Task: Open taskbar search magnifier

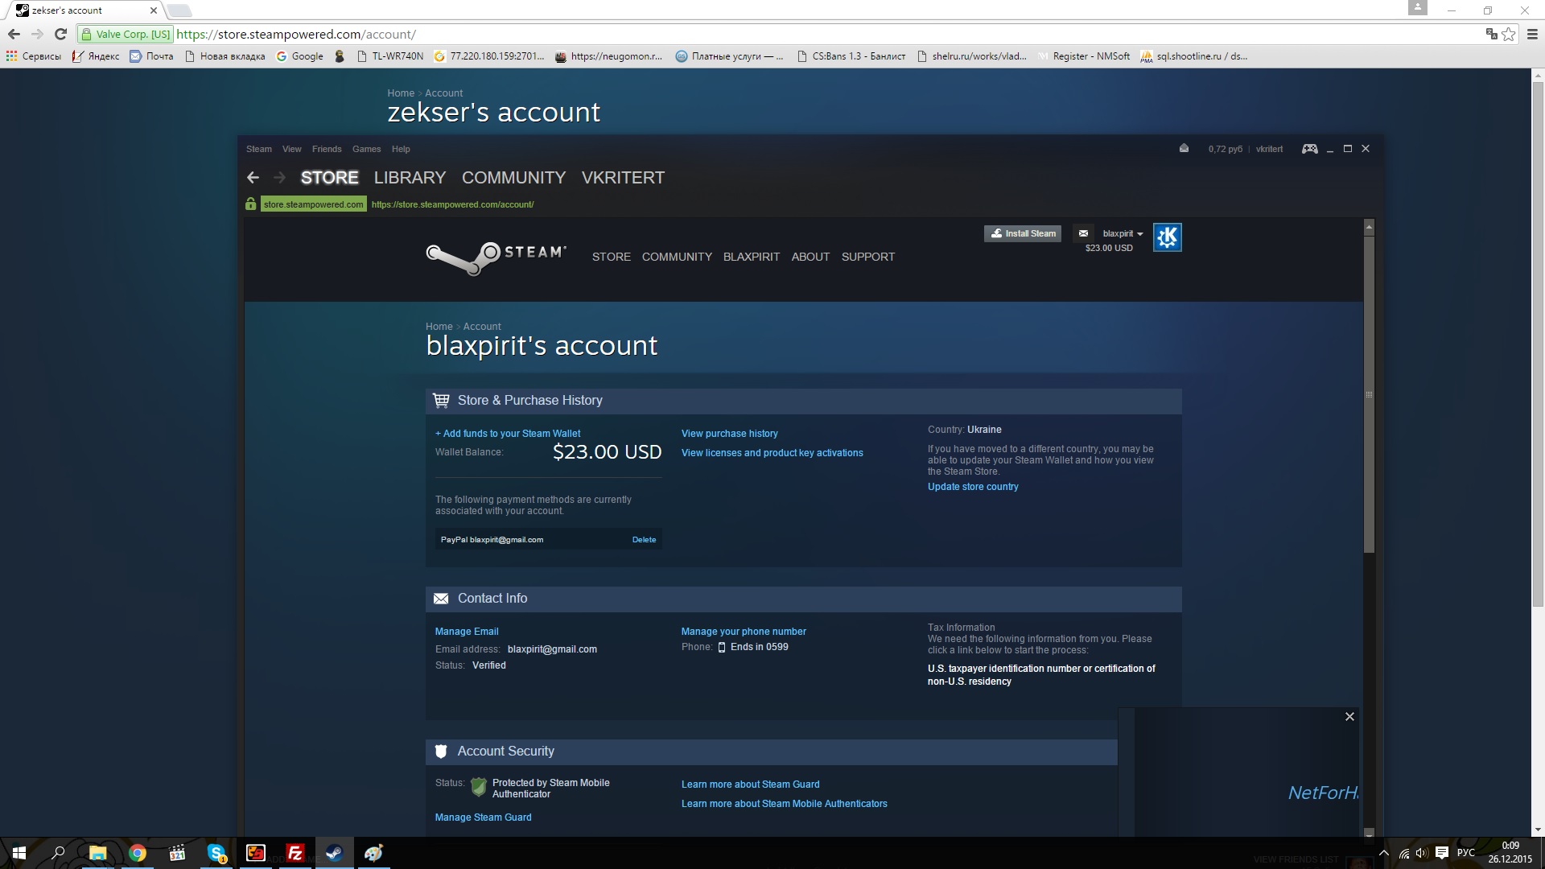Action: tap(58, 853)
